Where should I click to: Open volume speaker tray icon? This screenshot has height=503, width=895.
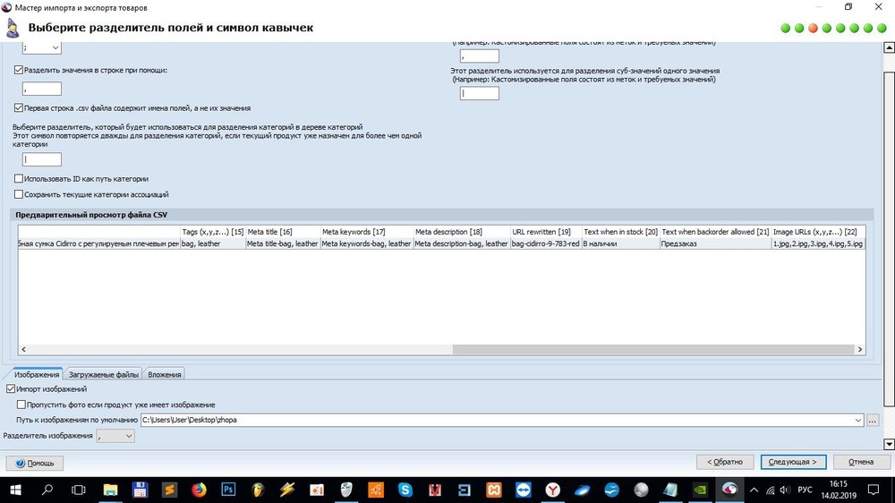click(786, 490)
